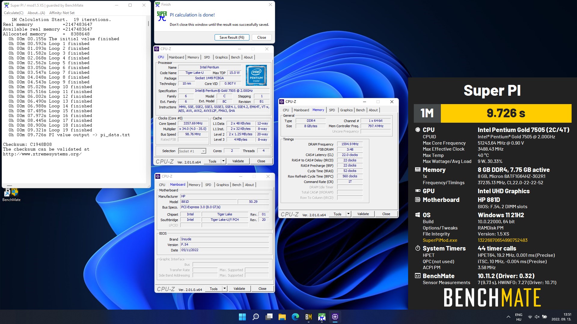Screen dimensions: 577x324
Task: Click http://www.xtremesystems.org/ text
Action: pos(42,154)
